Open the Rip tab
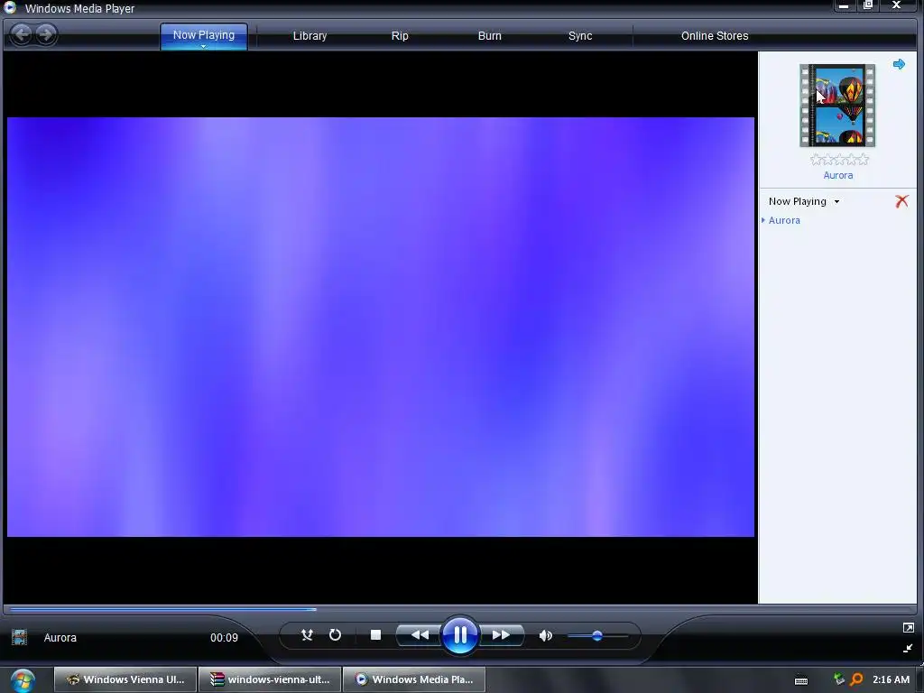The width and height of the screenshot is (924, 693). pyautogui.click(x=400, y=36)
